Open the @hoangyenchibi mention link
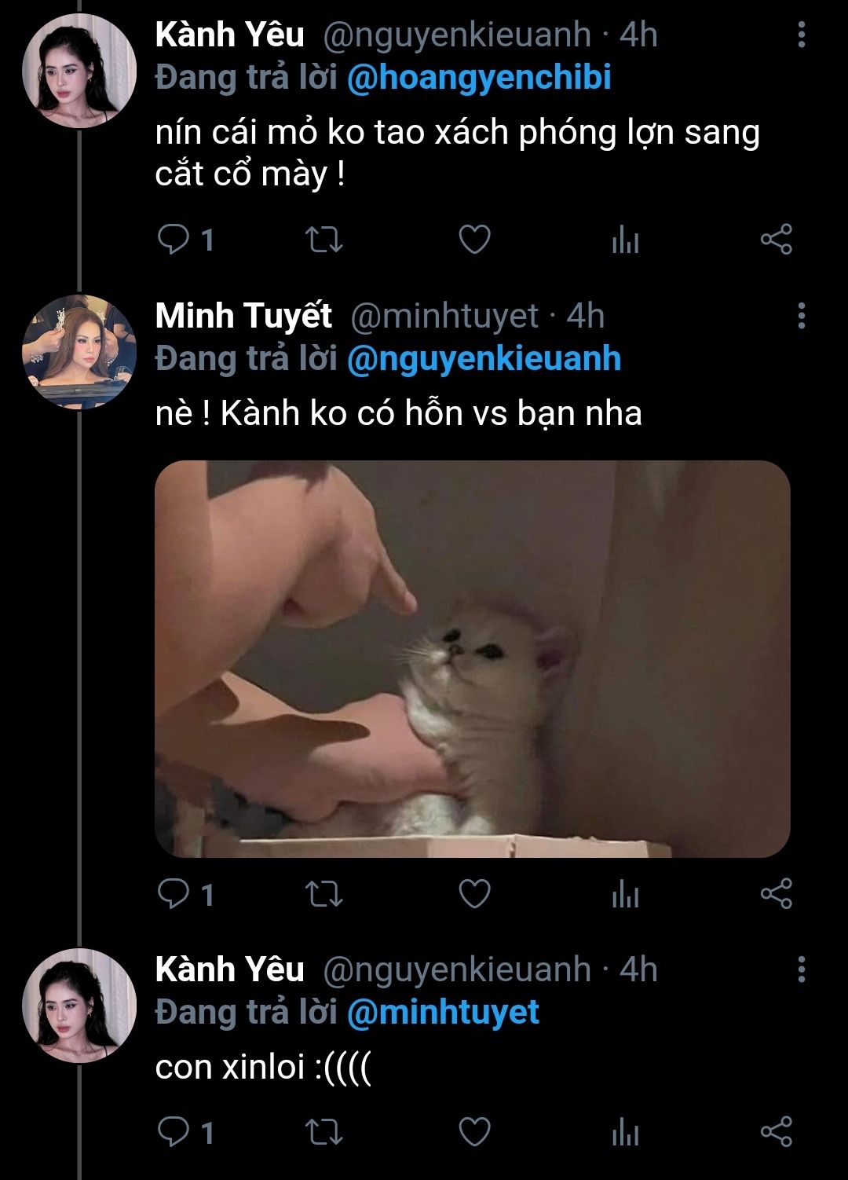Image resolution: width=848 pixels, height=1180 pixels. click(478, 78)
